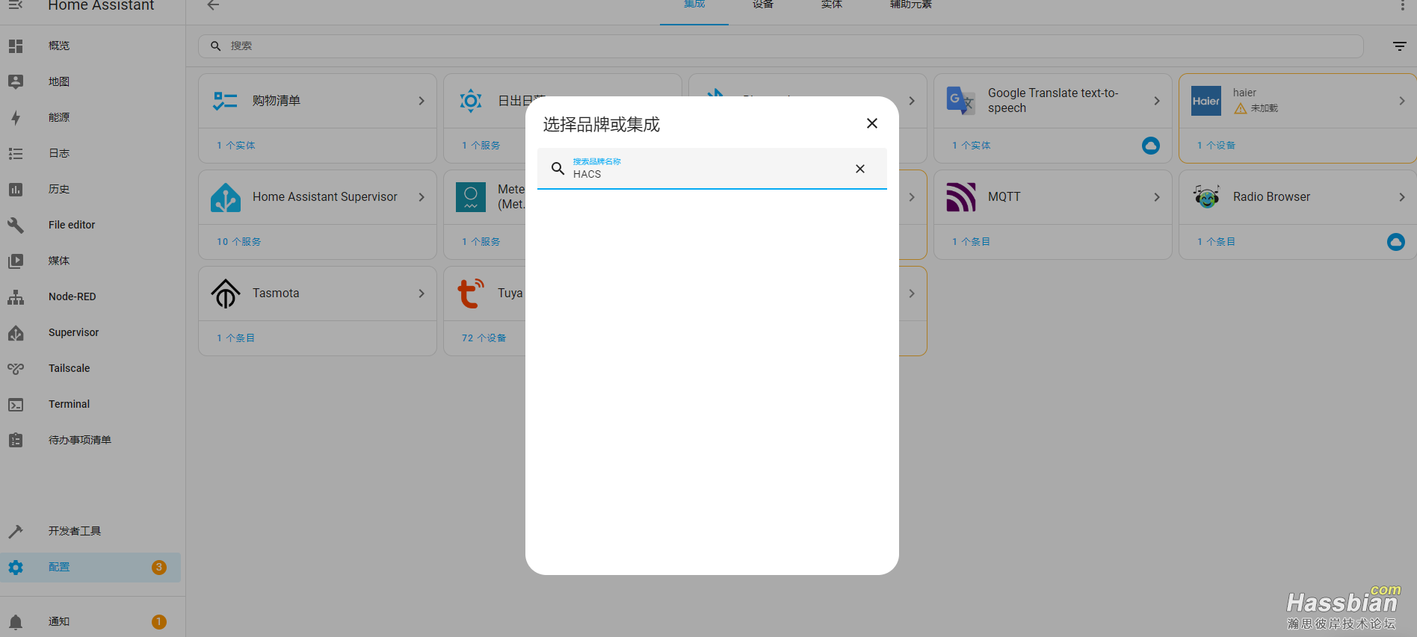Screen dimensions: 1417x637
Task: Open the filter menu icon
Action: pyautogui.click(x=1400, y=46)
